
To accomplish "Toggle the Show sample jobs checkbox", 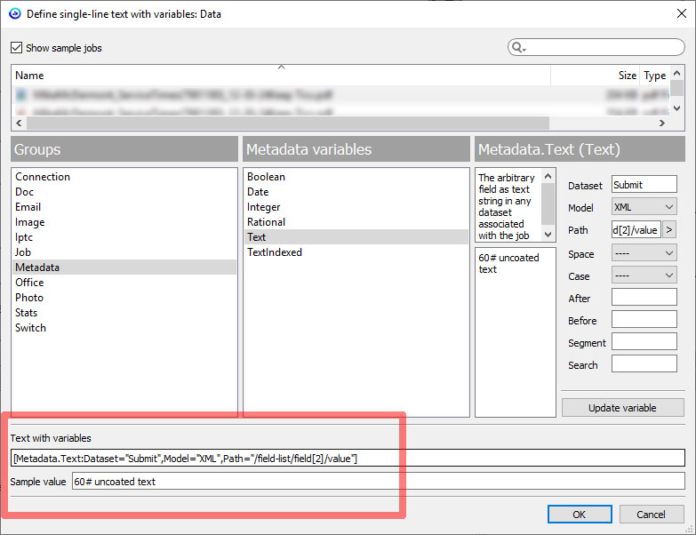I will (x=17, y=48).
